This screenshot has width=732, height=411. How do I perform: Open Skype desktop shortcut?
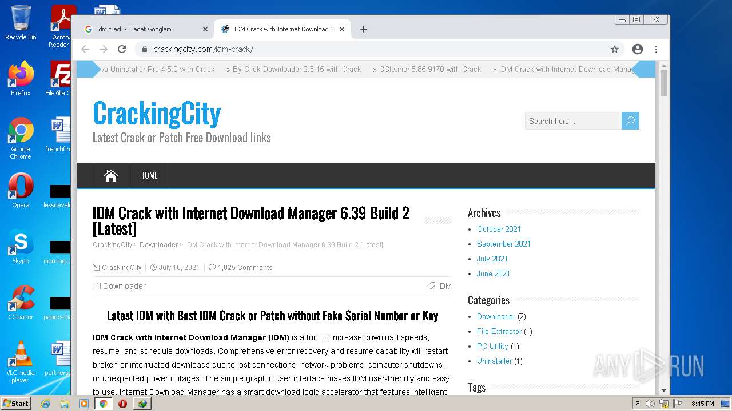point(21,247)
